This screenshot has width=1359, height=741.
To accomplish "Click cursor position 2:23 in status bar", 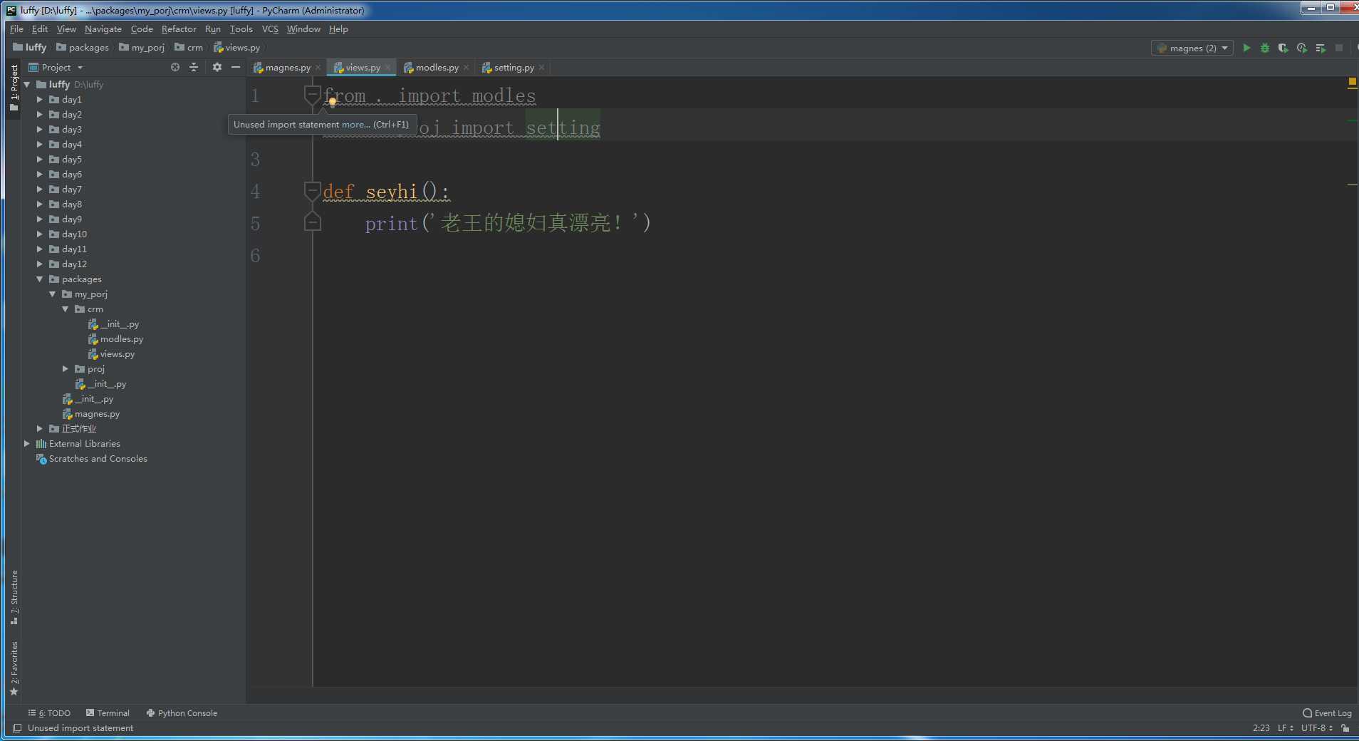I will (x=1261, y=727).
